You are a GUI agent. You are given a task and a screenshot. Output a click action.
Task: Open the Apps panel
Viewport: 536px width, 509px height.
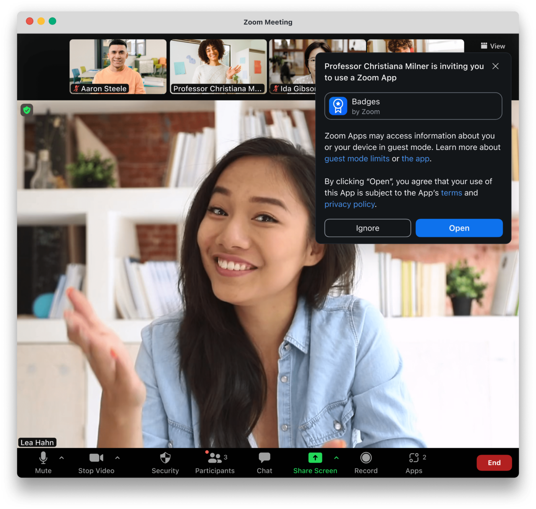(x=414, y=463)
